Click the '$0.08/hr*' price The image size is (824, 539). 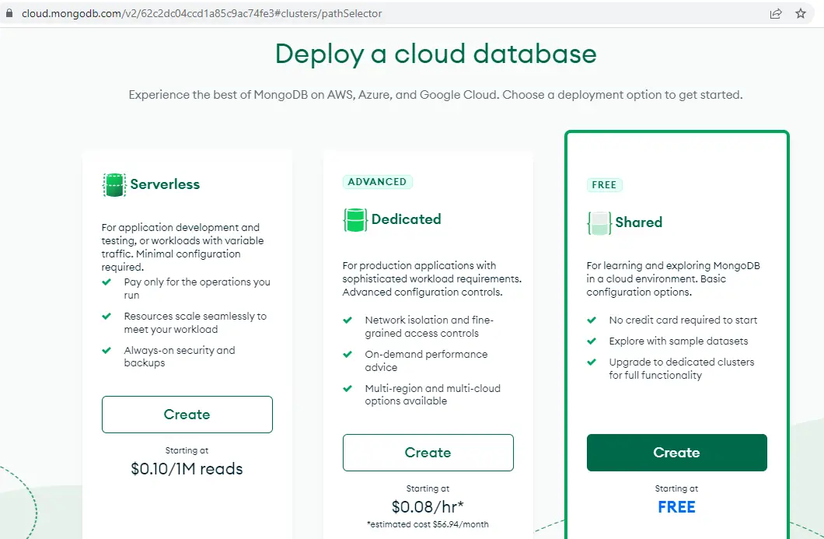coord(428,507)
